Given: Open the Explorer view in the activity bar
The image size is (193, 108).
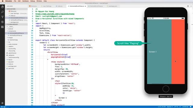Looking at the screenshot, I should pyautogui.click(x=2, y=7).
